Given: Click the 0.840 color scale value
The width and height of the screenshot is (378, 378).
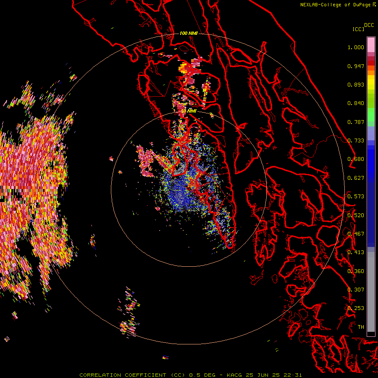Looking at the screenshot, I should tap(356, 103).
